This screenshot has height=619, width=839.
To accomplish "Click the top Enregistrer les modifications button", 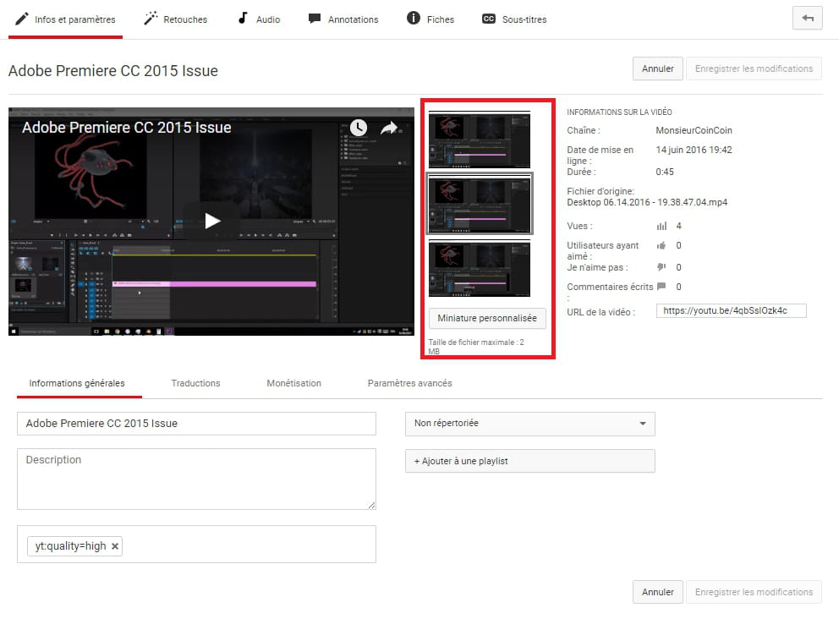I will (x=754, y=68).
